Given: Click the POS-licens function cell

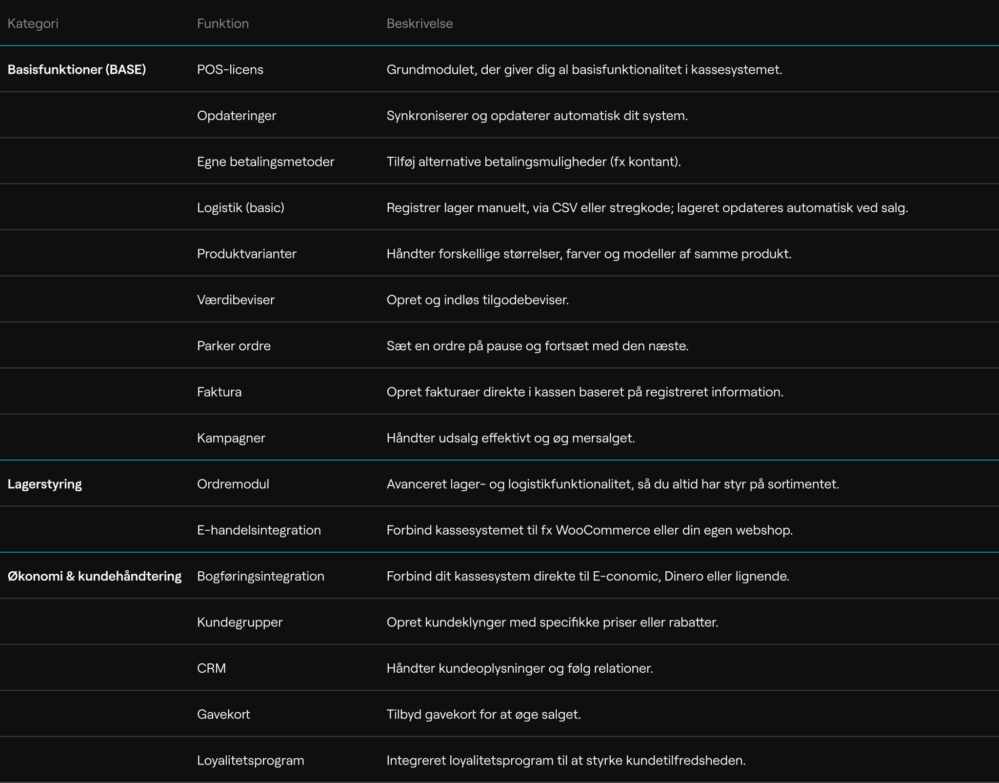Looking at the screenshot, I should [230, 69].
